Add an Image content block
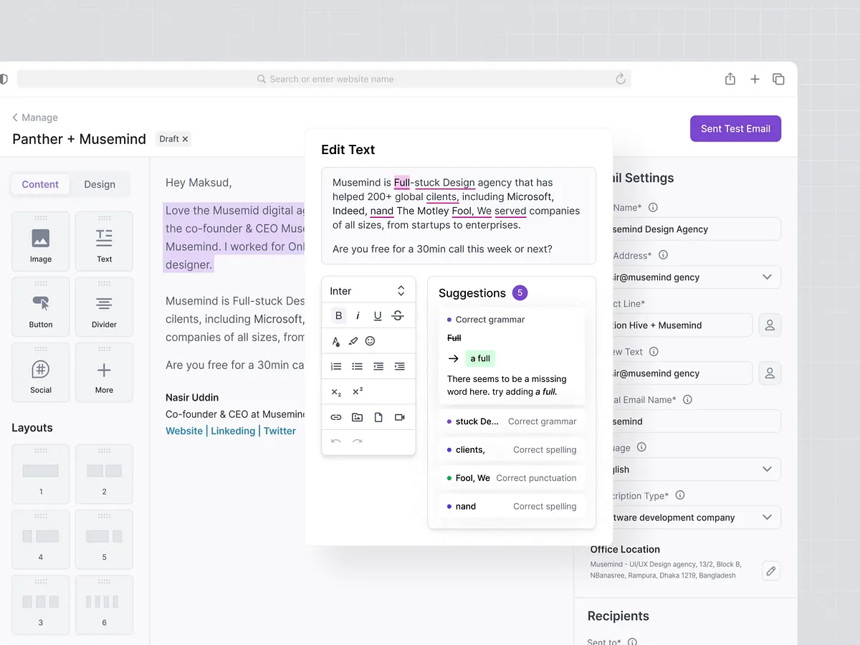 click(41, 241)
